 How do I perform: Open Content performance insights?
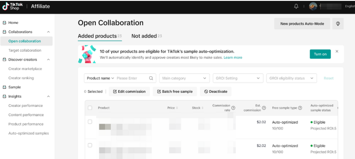coord(26,115)
